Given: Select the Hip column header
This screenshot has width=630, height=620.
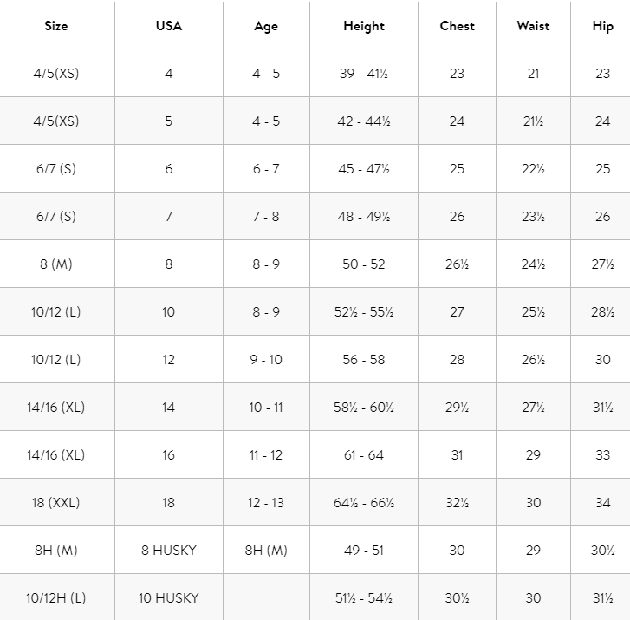Looking at the screenshot, I should 602,26.
